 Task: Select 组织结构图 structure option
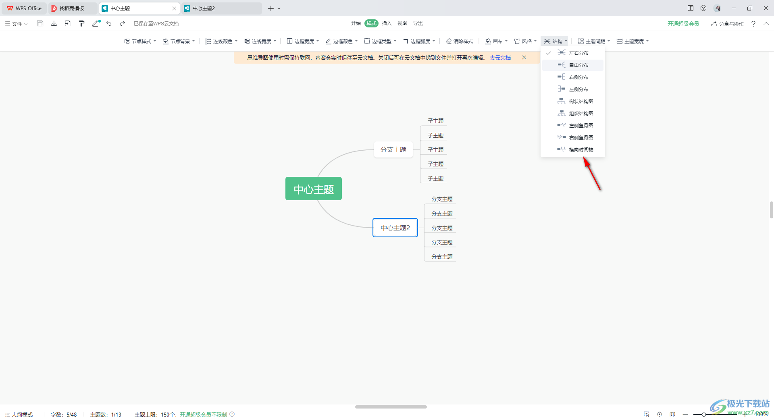click(x=573, y=113)
